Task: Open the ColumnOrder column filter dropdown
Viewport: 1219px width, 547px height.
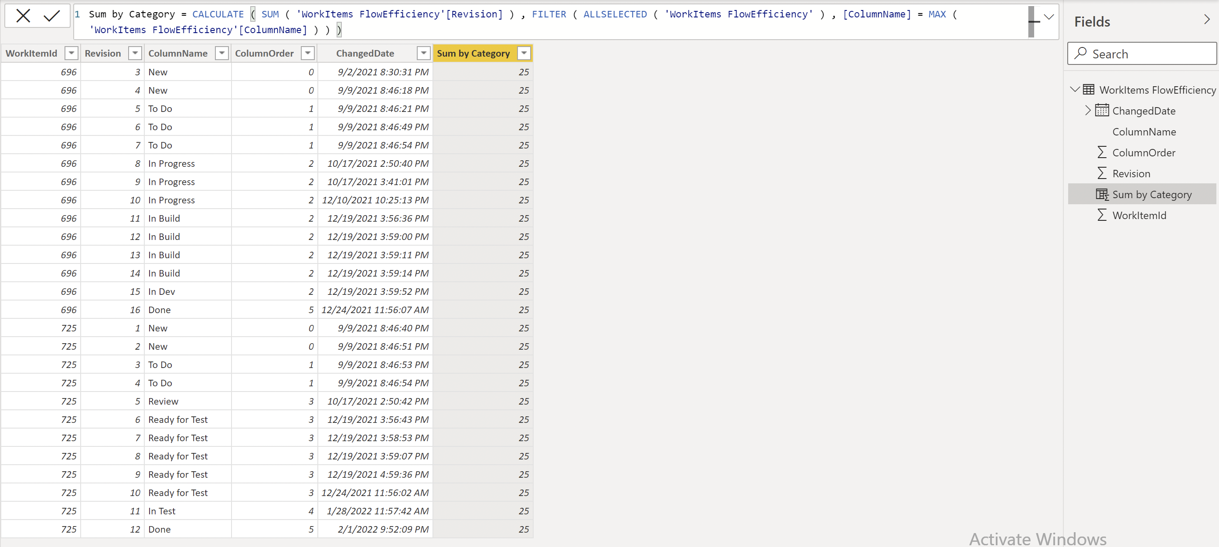Action: click(x=308, y=53)
